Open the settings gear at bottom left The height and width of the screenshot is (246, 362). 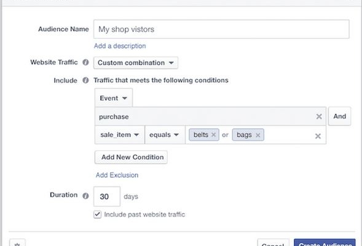(17, 243)
